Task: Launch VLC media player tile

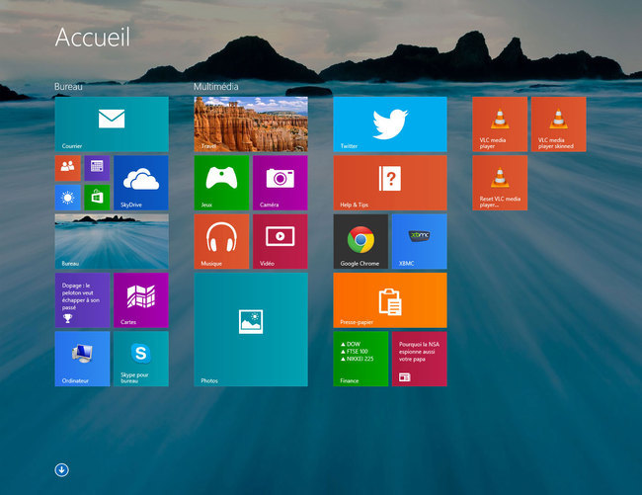Action: [x=500, y=124]
